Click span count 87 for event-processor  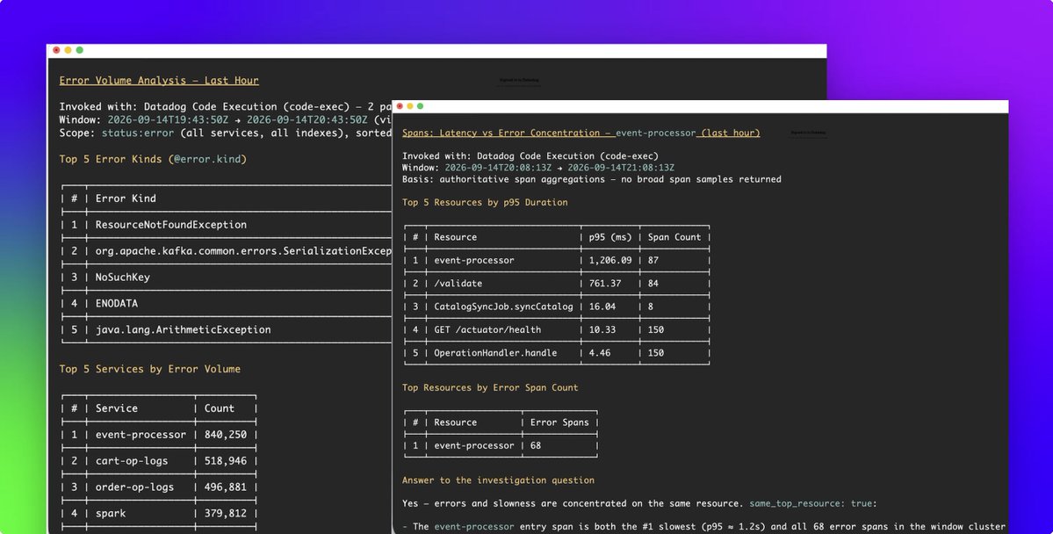(653, 260)
